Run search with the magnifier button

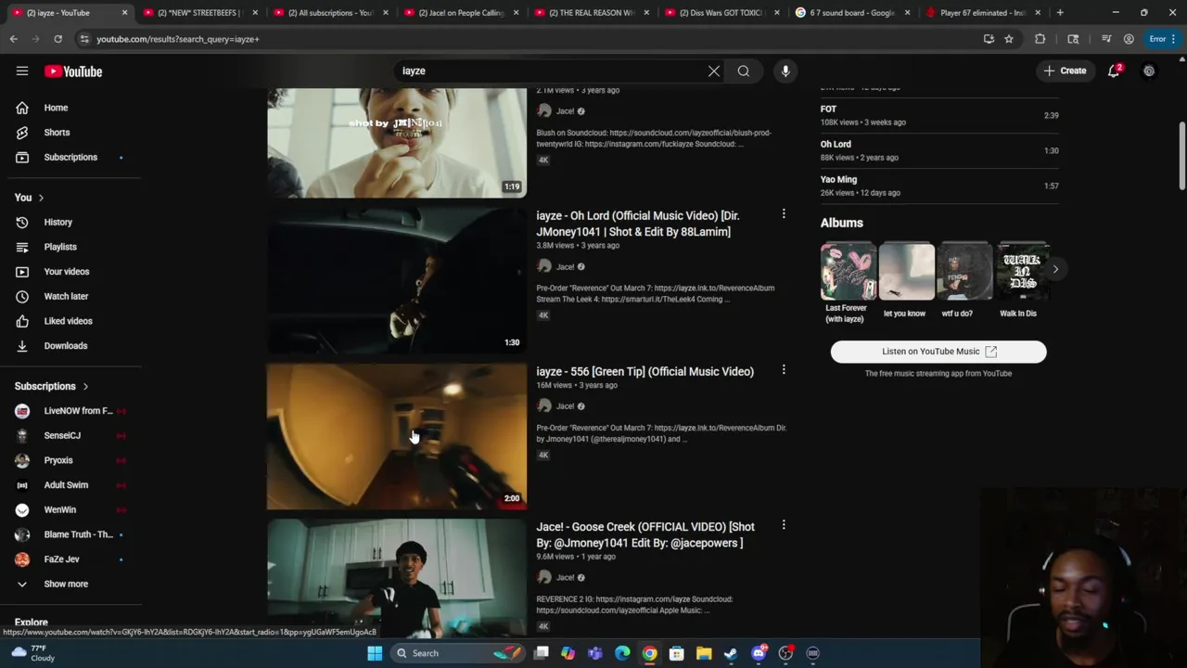[744, 71]
